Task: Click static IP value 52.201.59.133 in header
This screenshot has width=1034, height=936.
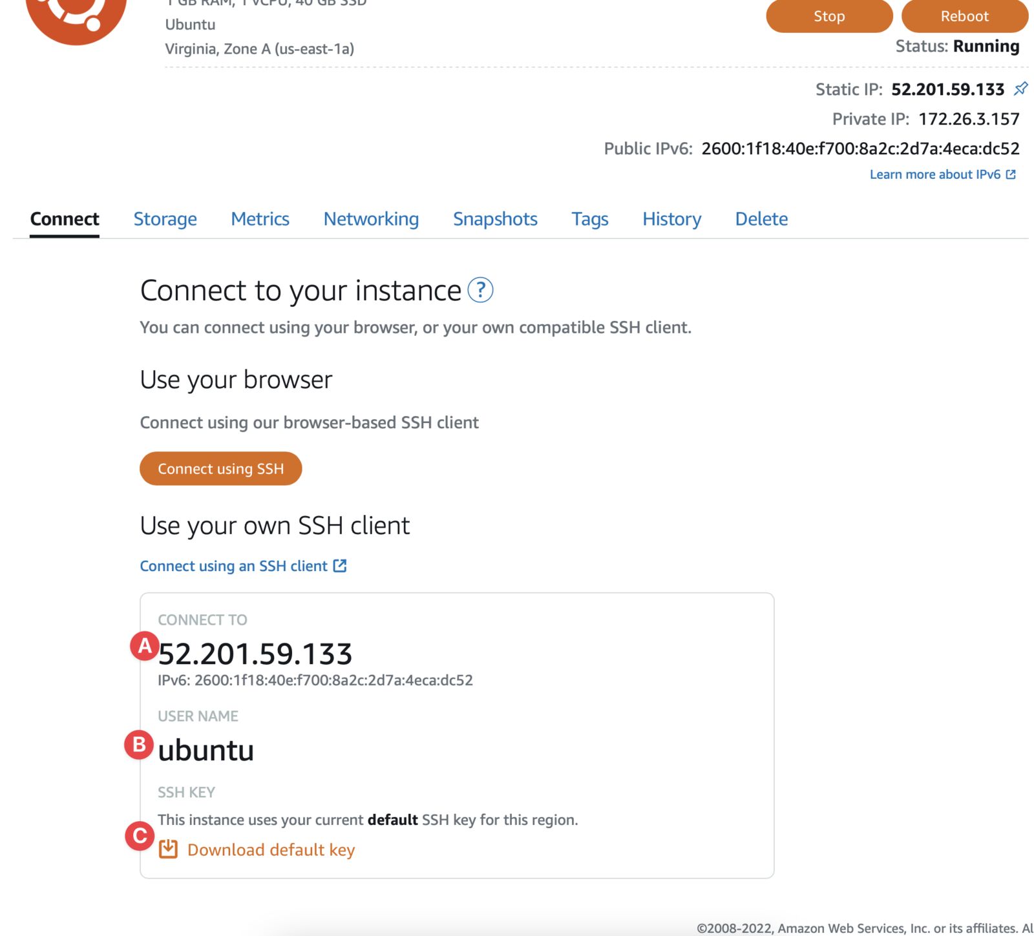Action: pyautogui.click(x=947, y=89)
